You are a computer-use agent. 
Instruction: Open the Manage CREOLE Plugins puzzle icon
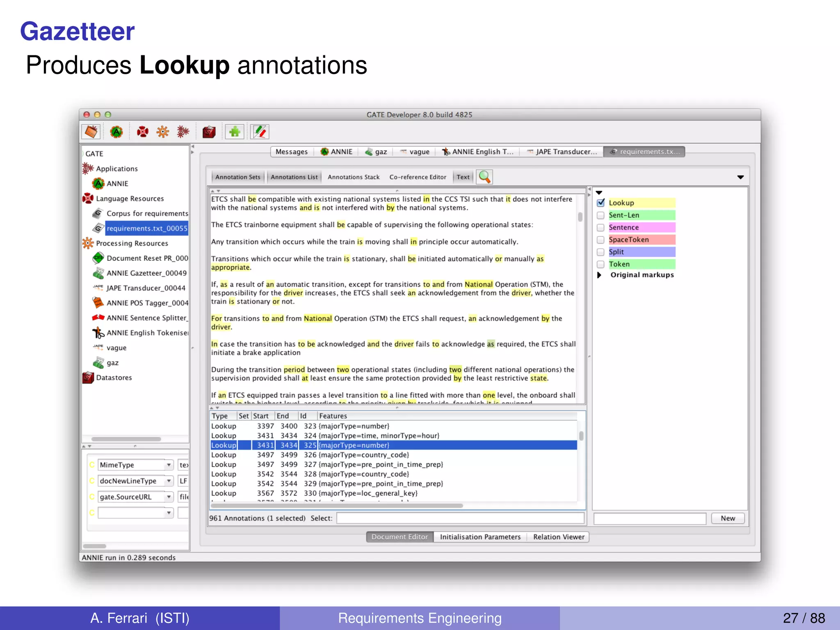click(235, 132)
